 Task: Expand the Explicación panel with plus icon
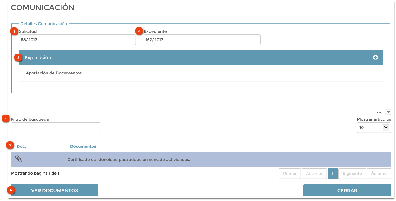[x=375, y=58]
